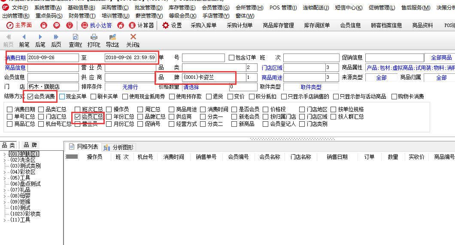Check the 门店汇总 checkbox

click(41, 117)
